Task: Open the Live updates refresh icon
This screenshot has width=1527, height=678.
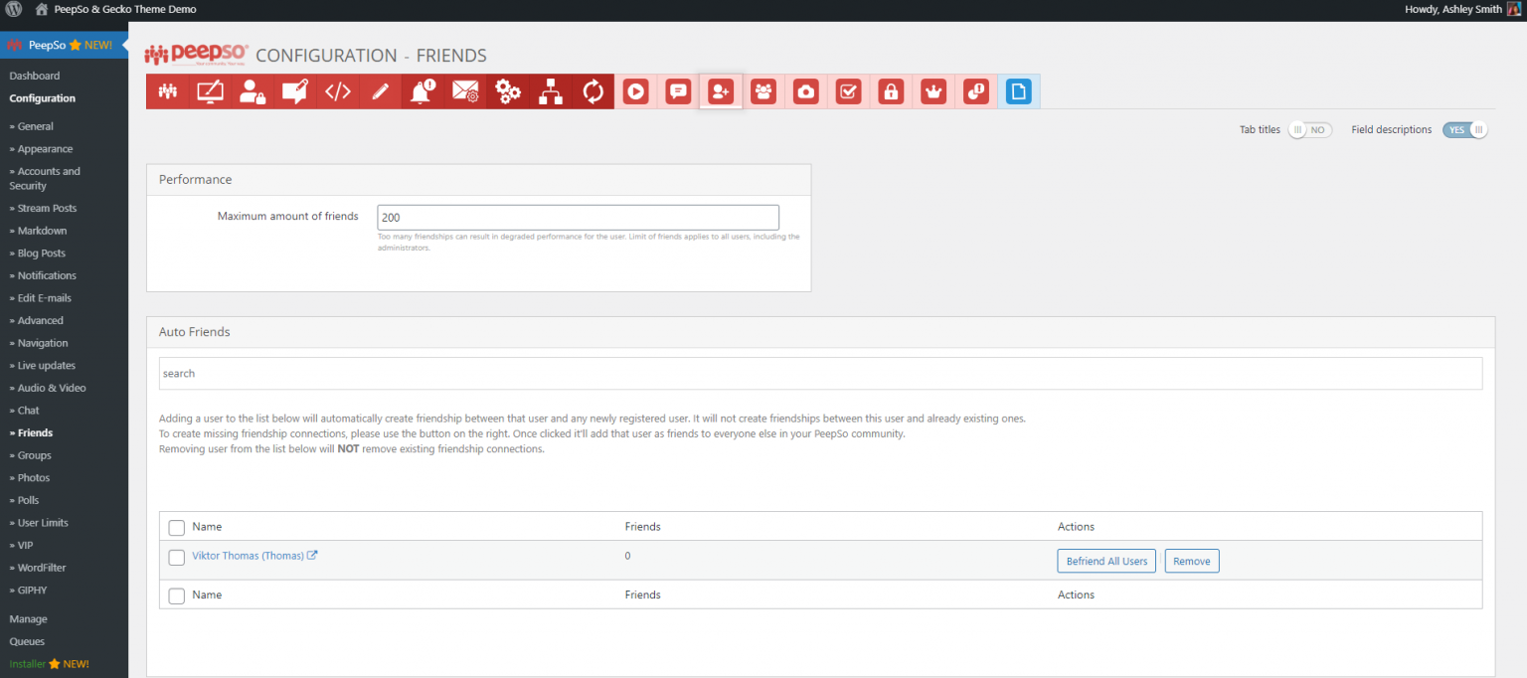Action: coord(594,91)
